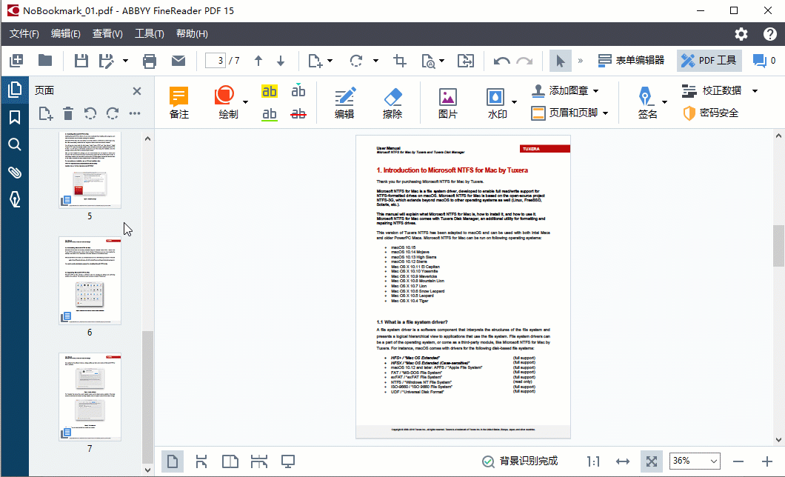This screenshot has width=785, height=477.
Task: Delete selected page in Pages panel
Action: point(68,113)
